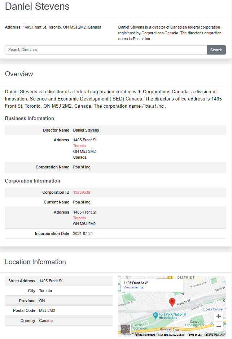The image size is (232, 339).
Task: Click the Fort York National Historic Site marker
Action: point(156,316)
